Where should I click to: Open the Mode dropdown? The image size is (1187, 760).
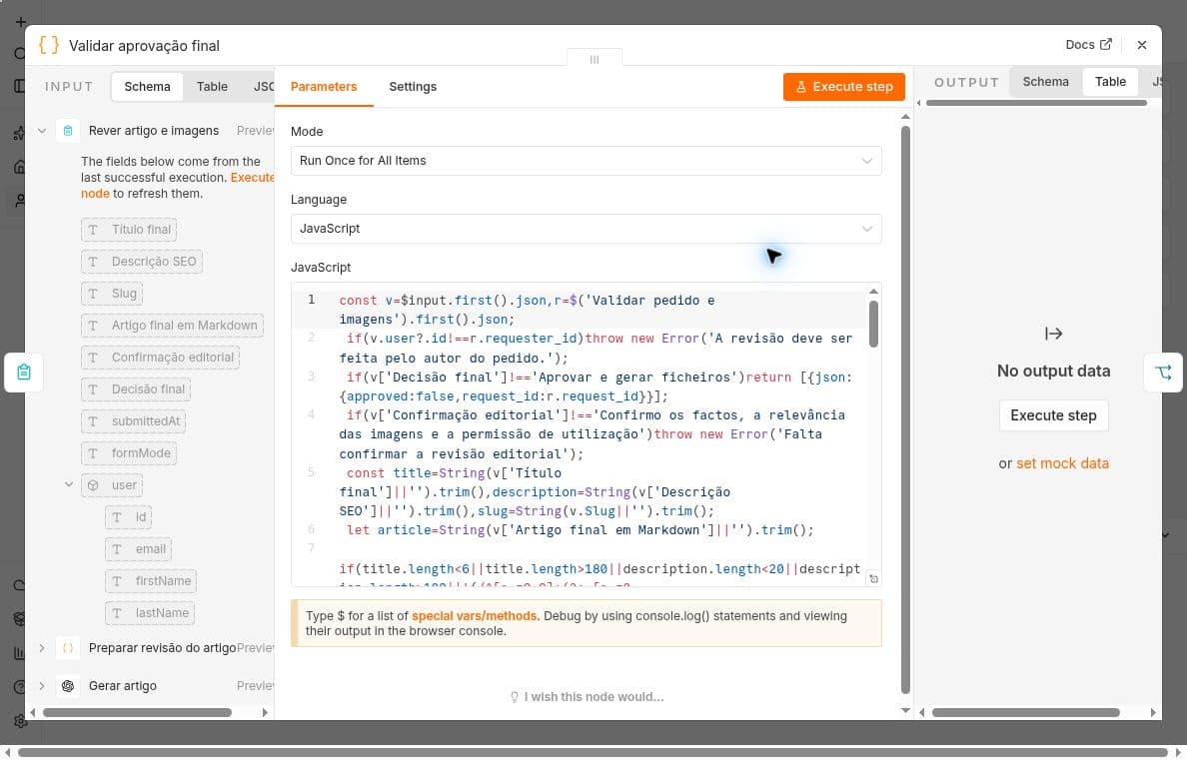coord(586,161)
